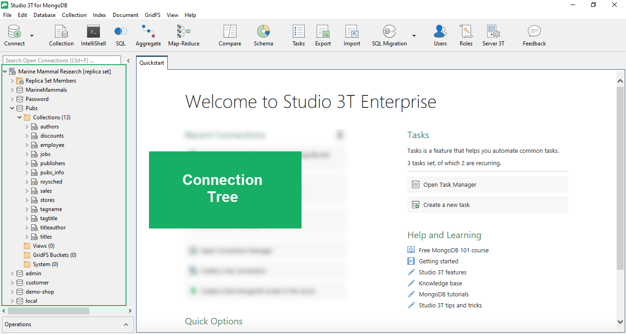
Task: Expand the Connect dropdown arrow
Action: pos(32,35)
